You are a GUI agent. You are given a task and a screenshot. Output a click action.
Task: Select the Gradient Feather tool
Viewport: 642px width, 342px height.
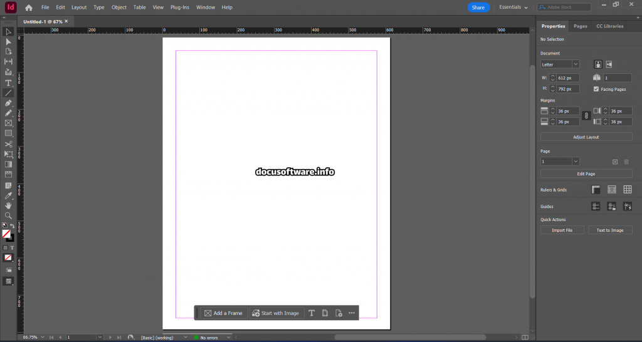8,174
